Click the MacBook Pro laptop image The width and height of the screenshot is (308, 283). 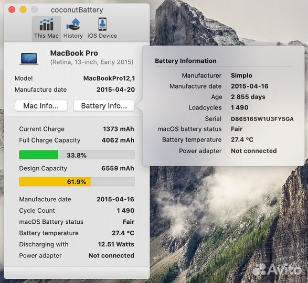coord(29,59)
